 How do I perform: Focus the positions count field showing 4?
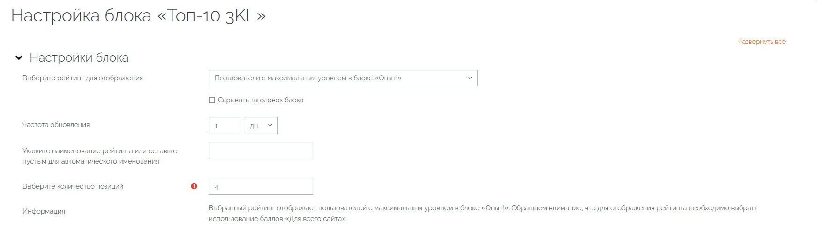click(x=261, y=186)
